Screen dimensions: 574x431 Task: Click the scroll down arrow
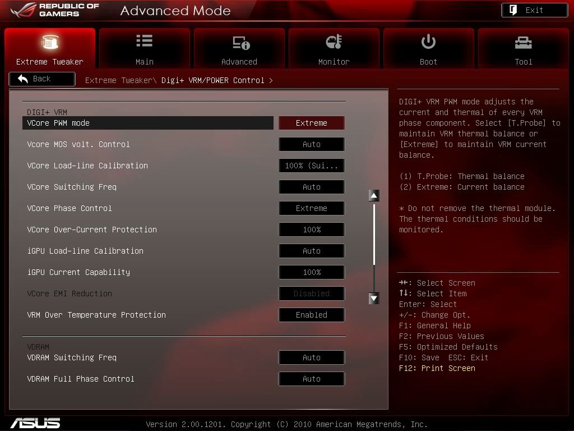[x=374, y=299]
